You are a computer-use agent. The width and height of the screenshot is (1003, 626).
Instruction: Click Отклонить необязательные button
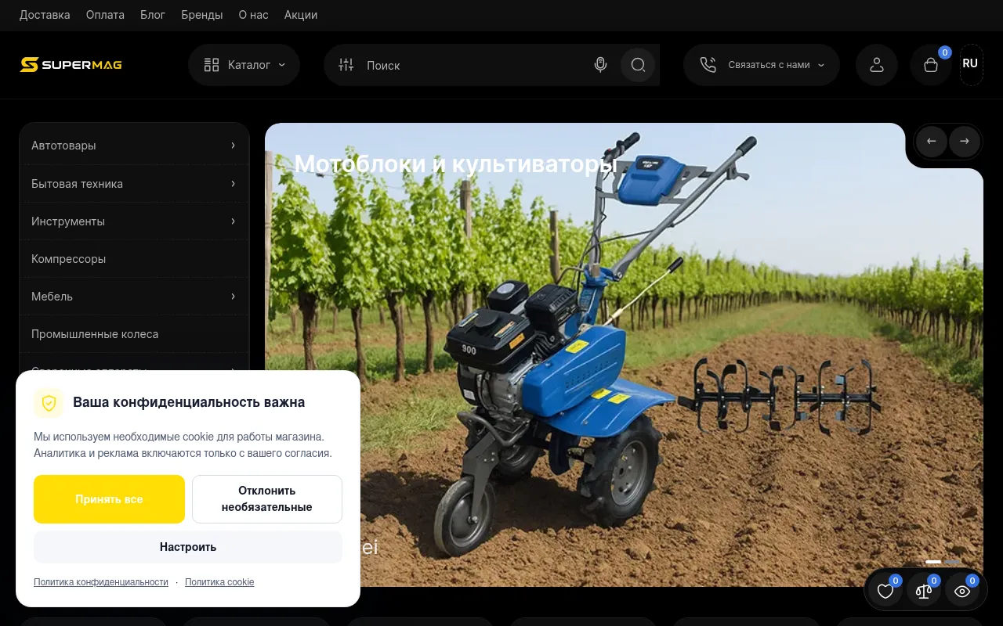pyautogui.click(x=267, y=499)
